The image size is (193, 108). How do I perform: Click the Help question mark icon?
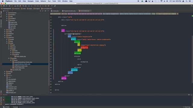point(52,6)
